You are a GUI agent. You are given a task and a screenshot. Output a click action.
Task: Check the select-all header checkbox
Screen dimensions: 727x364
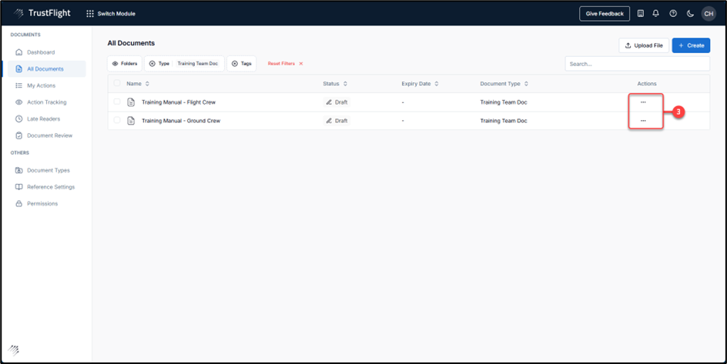pyautogui.click(x=117, y=83)
